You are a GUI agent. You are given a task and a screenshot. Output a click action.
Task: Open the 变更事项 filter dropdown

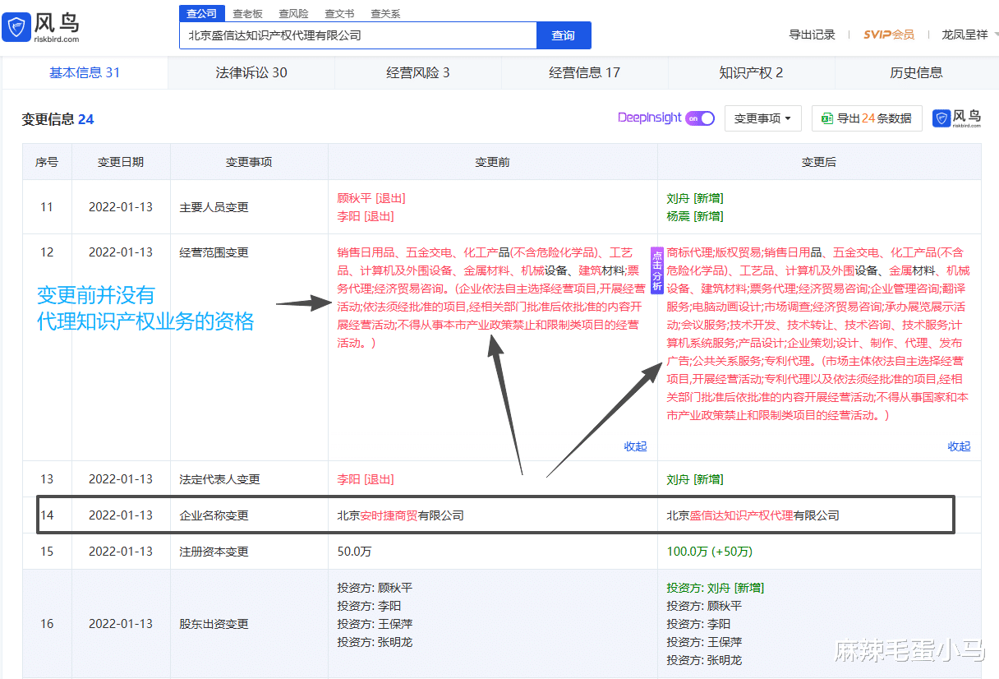762,118
